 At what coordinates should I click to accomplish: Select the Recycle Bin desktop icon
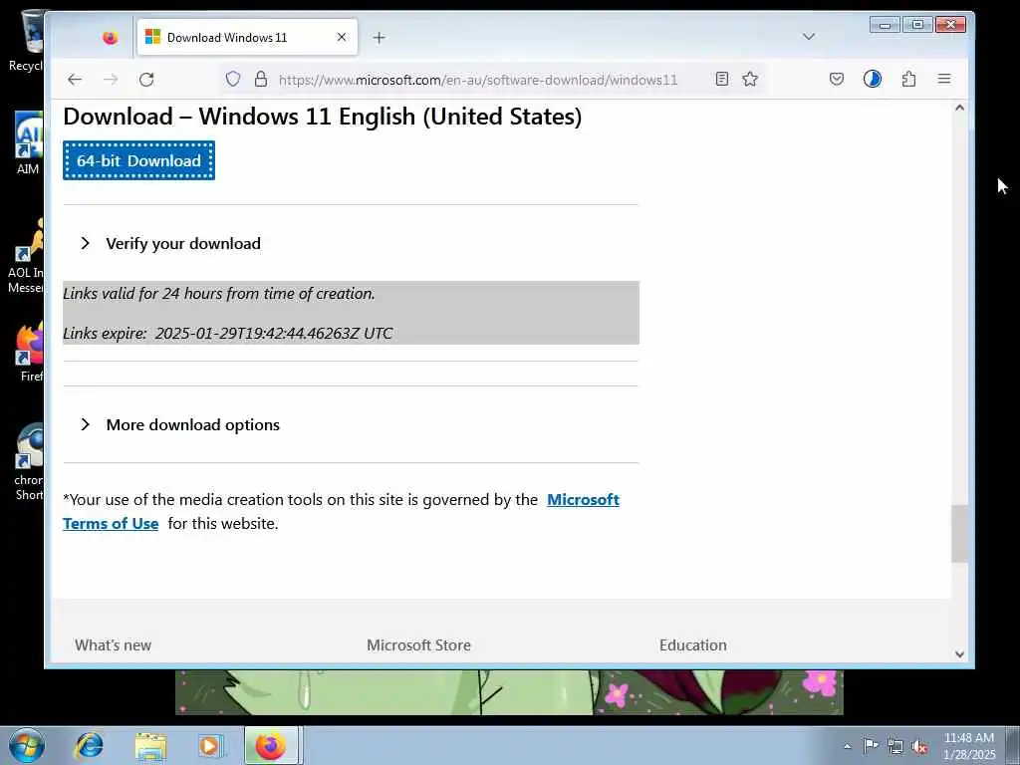(27, 41)
